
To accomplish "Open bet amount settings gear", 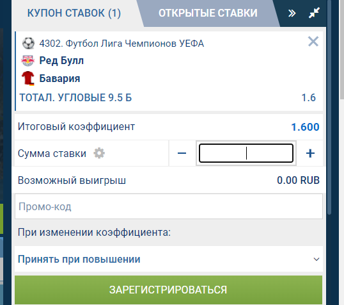I will (99, 153).
